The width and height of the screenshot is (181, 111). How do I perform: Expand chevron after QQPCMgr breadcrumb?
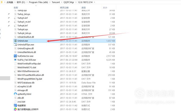point(76,2)
